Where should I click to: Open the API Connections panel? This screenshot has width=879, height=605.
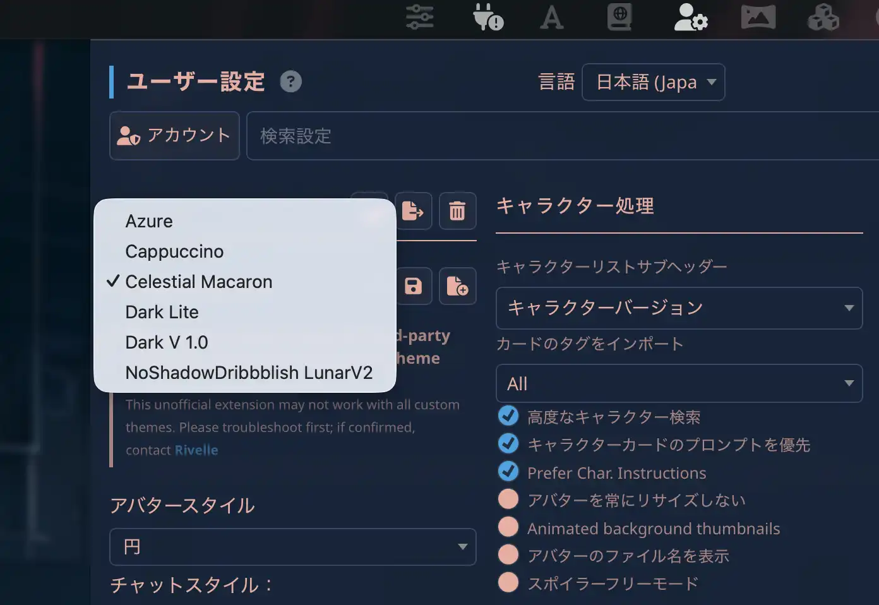point(487,18)
